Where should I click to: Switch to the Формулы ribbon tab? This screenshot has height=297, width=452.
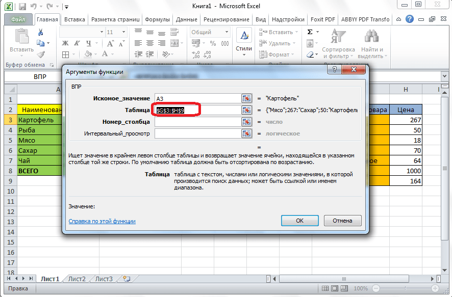[x=157, y=19]
